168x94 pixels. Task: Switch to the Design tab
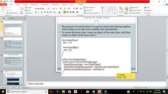coord(25,4)
